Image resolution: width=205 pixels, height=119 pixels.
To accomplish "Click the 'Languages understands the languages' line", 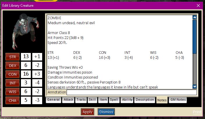I will click(x=103, y=87).
